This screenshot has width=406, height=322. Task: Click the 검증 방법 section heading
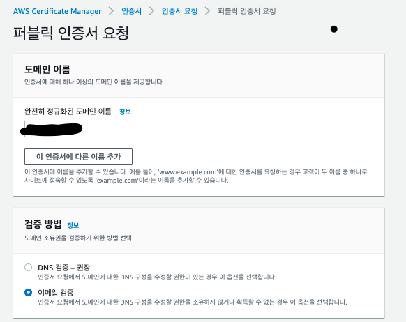tap(43, 224)
